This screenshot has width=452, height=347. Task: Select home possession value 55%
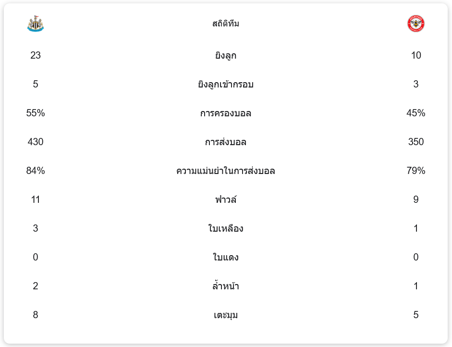click(36, 113)
